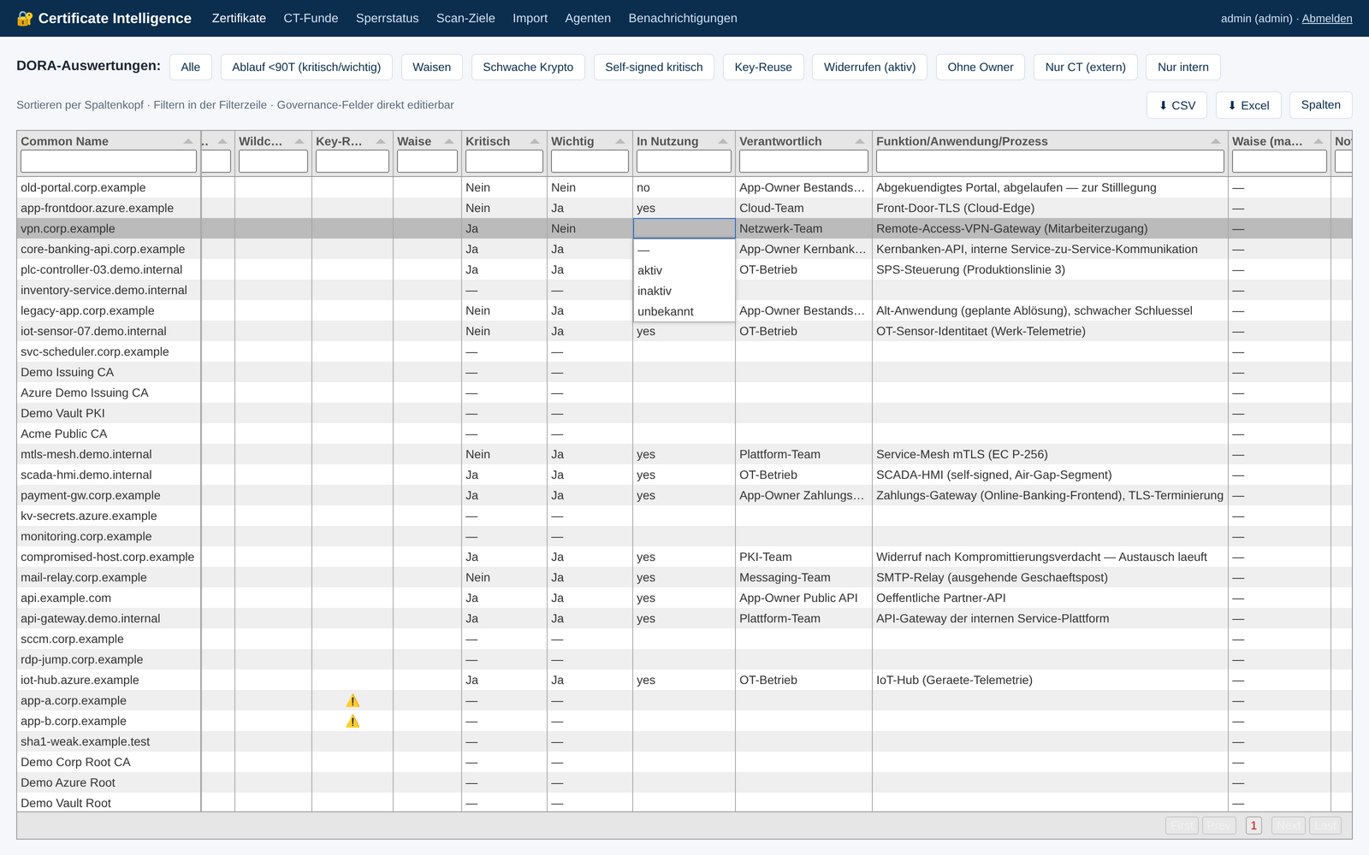Open Scan-Ziele in top navigation
This screenshot has height=855, width=1369.
click(465, 18)
